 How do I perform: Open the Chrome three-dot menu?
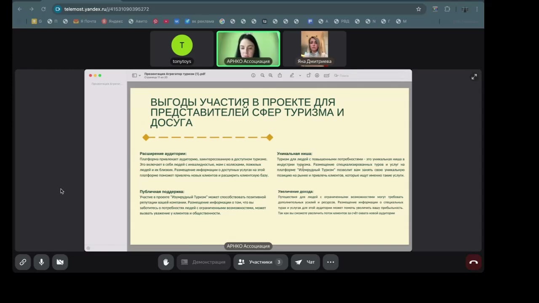click(477, 9)
